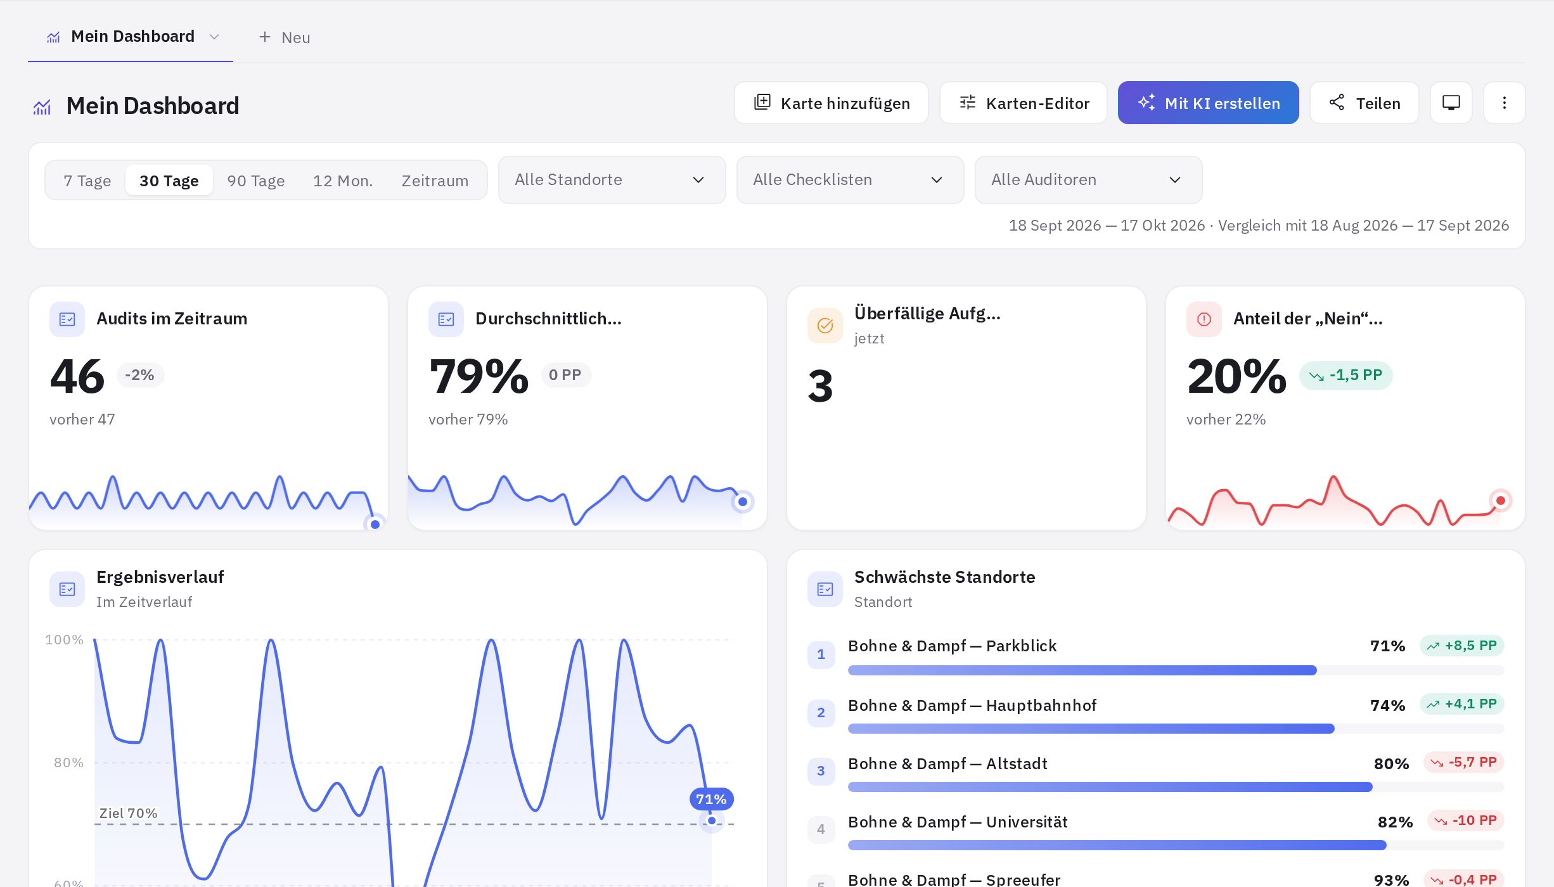Click the -1,5 PP change badge

[1345, 376]
